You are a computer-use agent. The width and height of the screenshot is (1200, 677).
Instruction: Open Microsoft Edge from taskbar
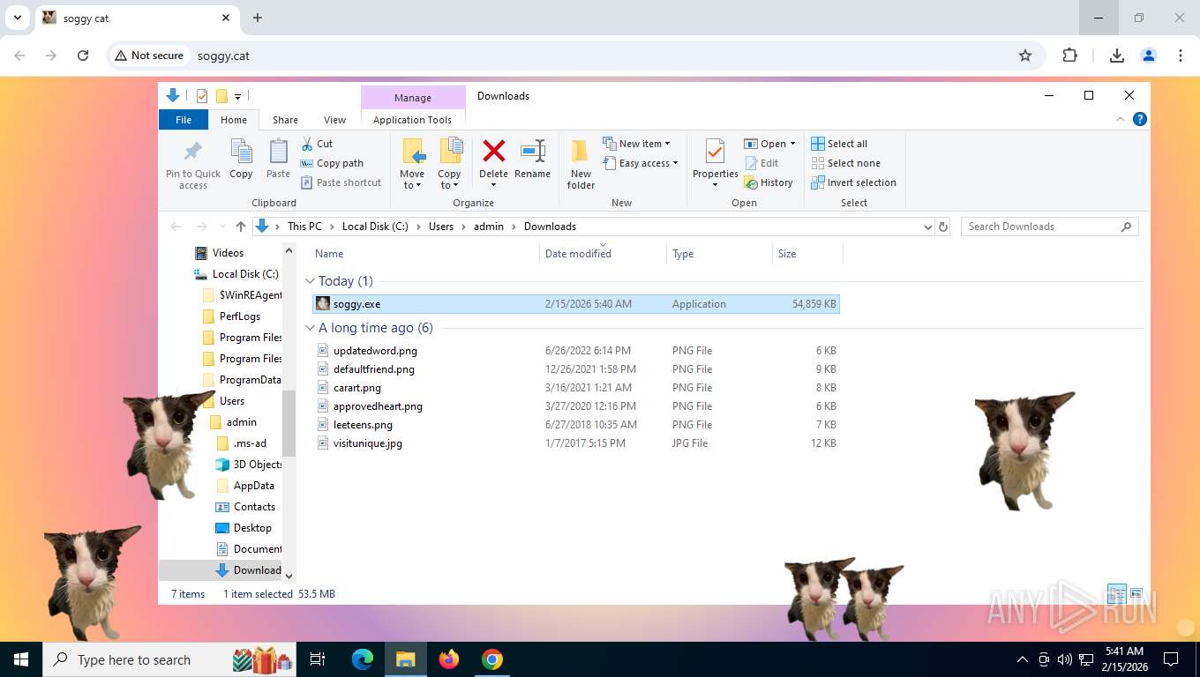pos(363,659)
